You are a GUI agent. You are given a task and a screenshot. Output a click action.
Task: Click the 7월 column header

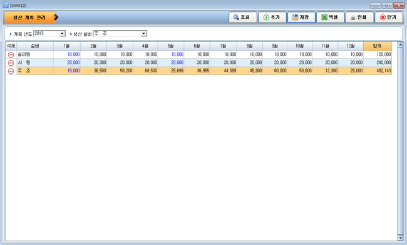pos(224,46)
